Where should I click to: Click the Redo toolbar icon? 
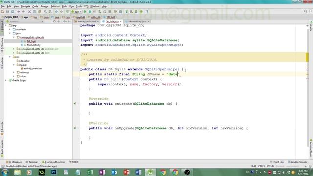click(x=23, y=12)
